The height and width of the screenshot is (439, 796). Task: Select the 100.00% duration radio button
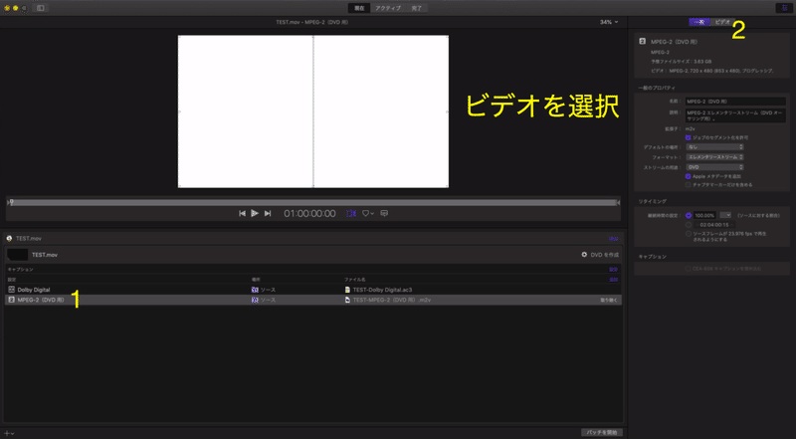pyautogui.click(x=689, y=215)
